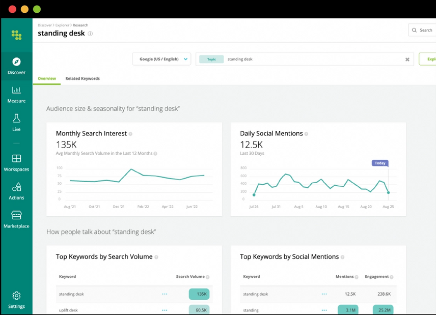
Task: Select the Measure icon in the sidebar
Action: [x=16, y=94]
